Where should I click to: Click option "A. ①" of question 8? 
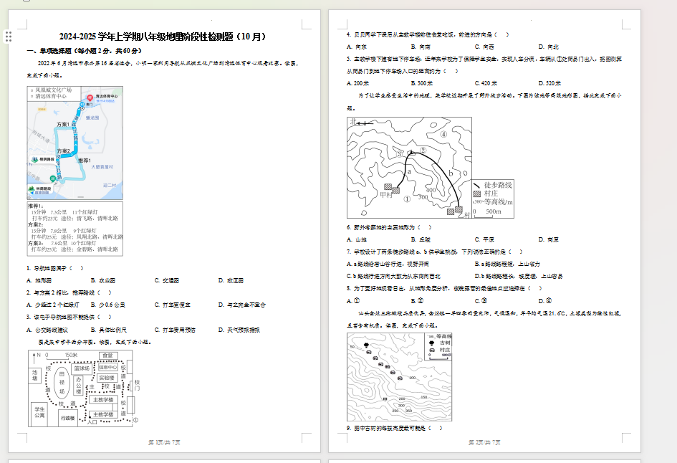point(353,301)
